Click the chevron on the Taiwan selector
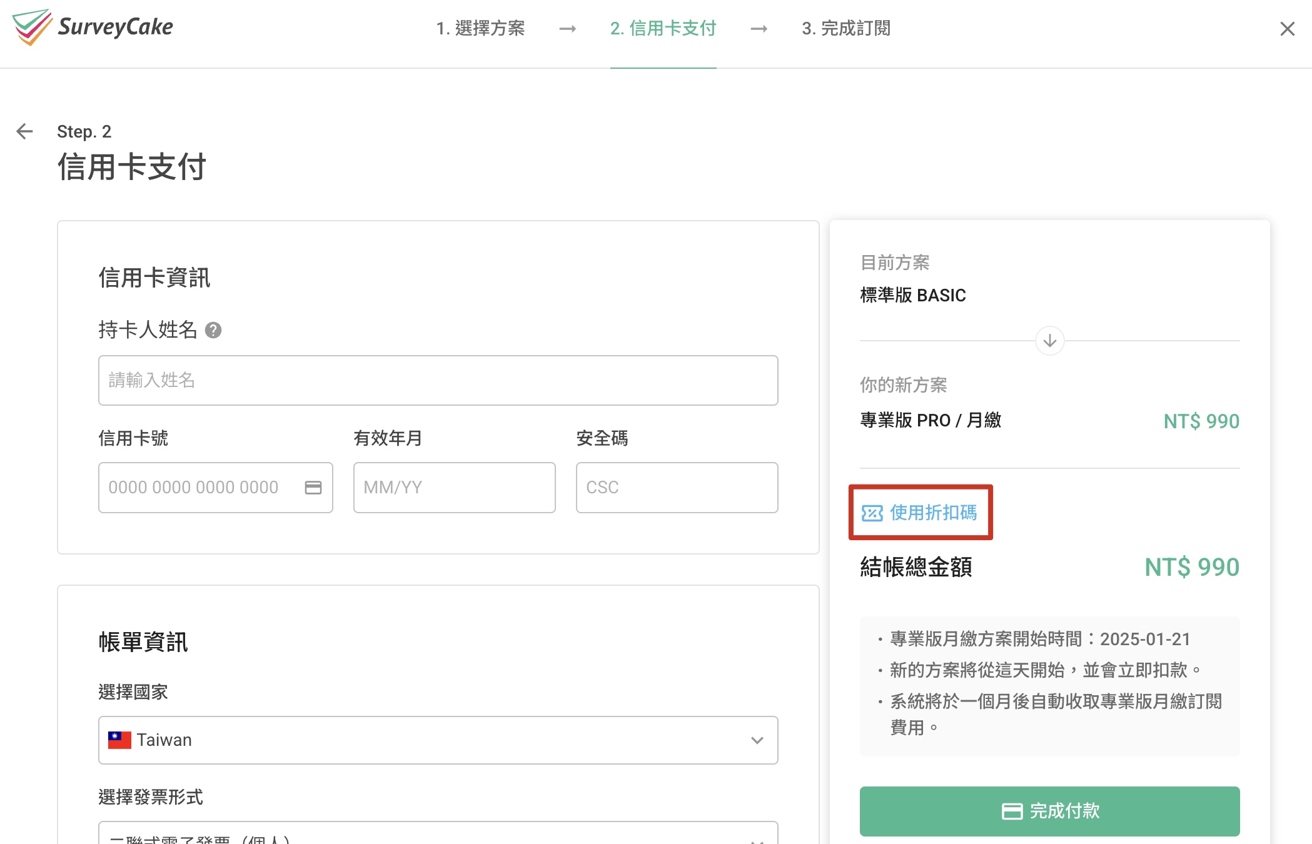Screen dimensions: 1312x844 [x=758, y=740]
